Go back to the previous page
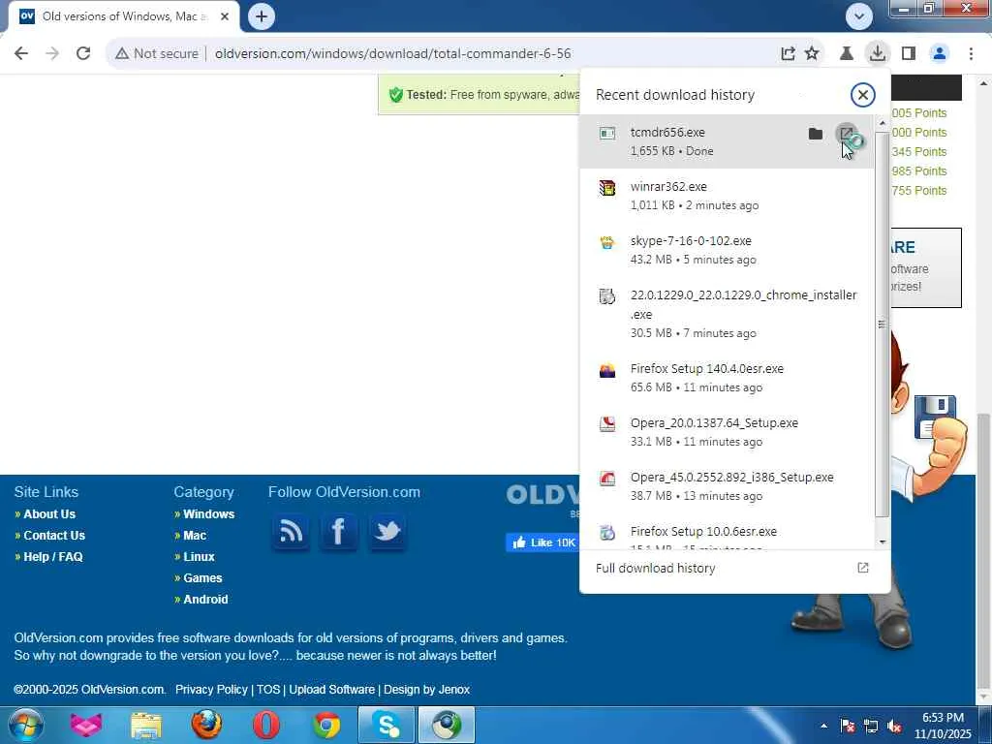Viewport: 992px width, 744px height. coord(21,54)
